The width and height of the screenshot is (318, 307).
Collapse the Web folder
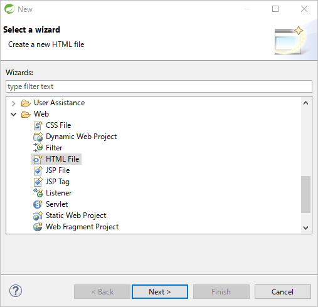pos(14,114)
